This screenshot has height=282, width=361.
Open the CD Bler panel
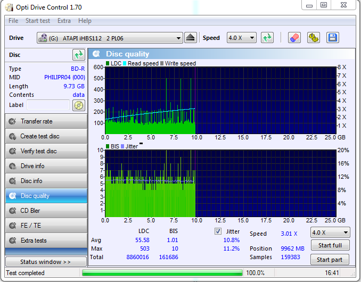click(46, 211)
